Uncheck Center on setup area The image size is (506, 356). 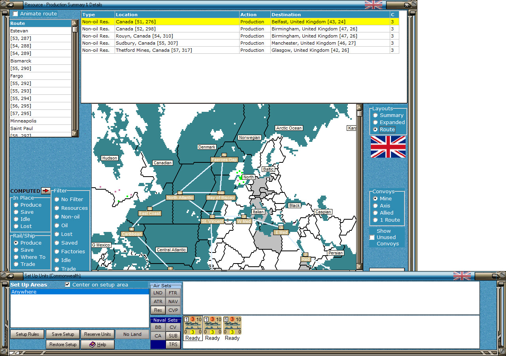tap(68, 284)
